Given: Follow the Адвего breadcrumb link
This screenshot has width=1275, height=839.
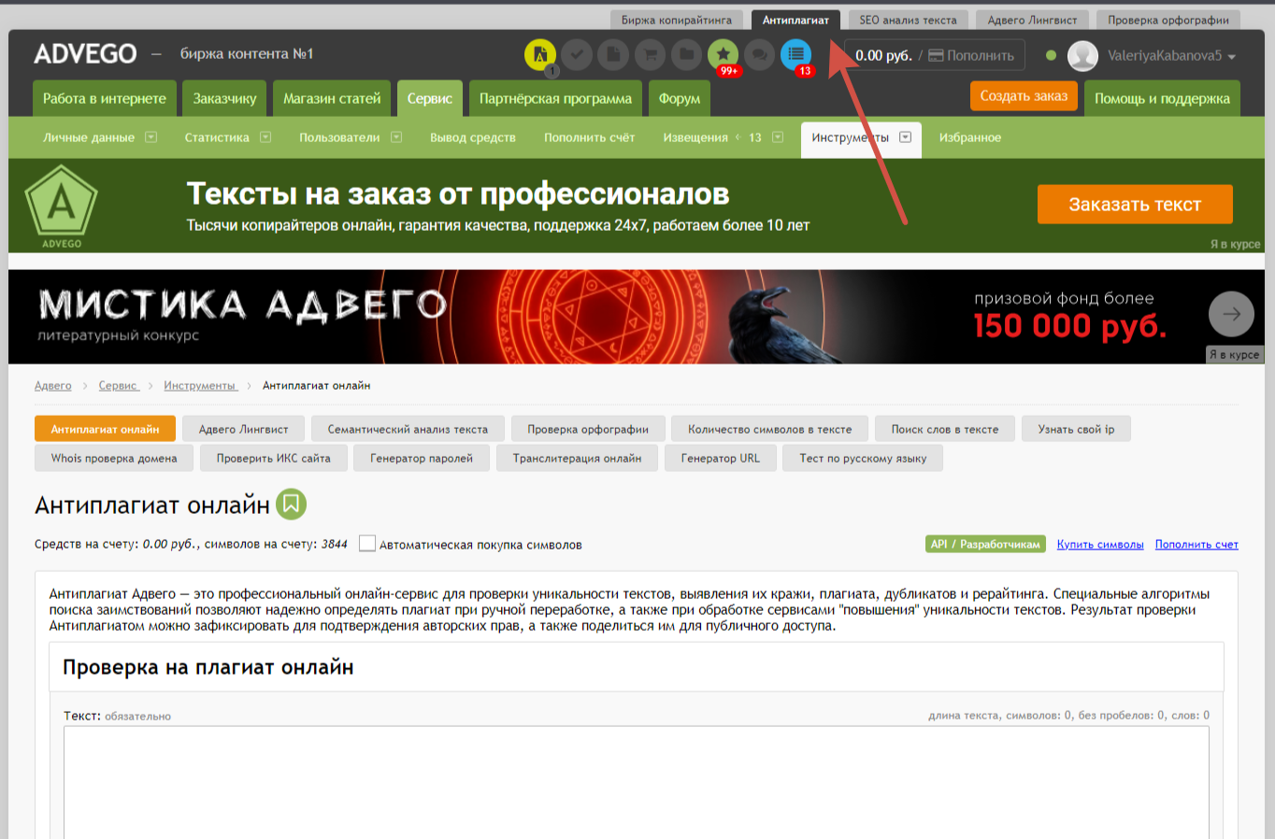Looking at the screenshot, I should (53, 385).
